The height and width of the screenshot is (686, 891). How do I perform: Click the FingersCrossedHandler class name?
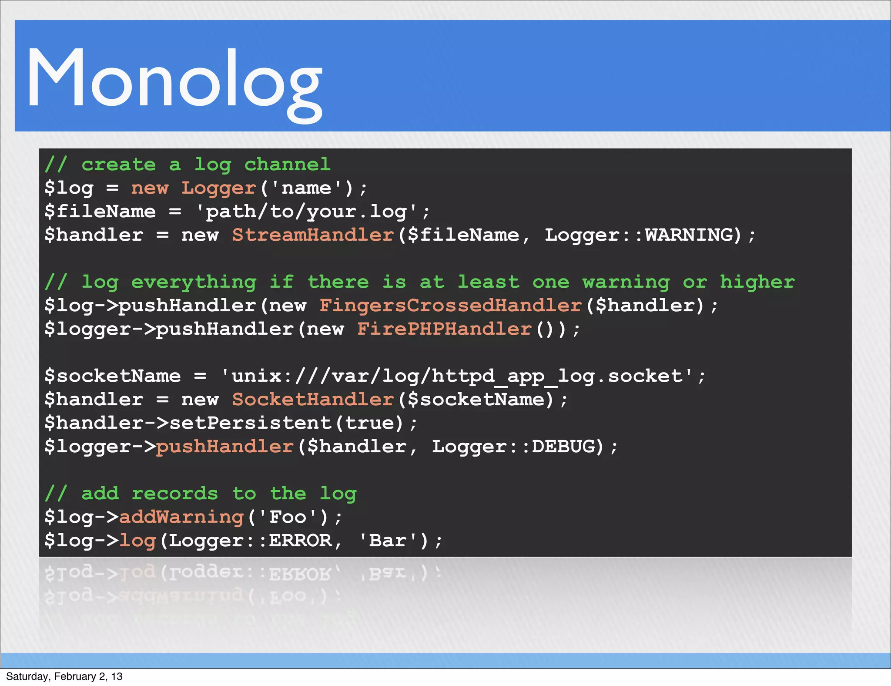(x=450, y=306)
